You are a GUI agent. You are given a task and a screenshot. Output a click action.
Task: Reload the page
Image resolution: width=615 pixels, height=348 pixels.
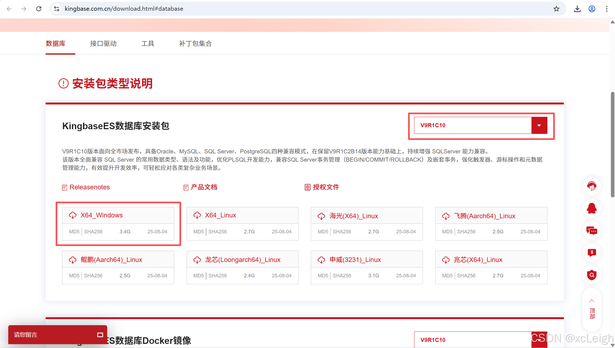pyautogui.click(x=39, y=9)
